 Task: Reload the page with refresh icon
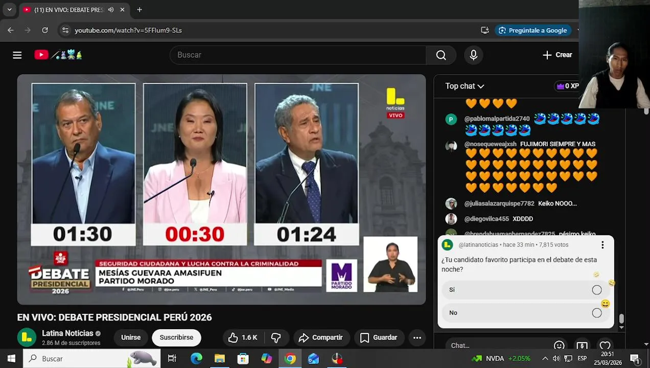click(45, 30)
